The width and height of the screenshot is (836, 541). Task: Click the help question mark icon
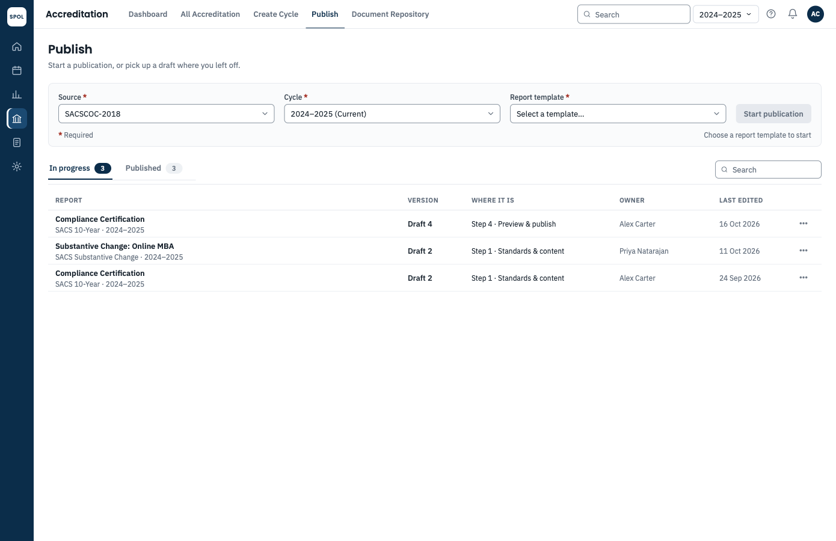771,14
